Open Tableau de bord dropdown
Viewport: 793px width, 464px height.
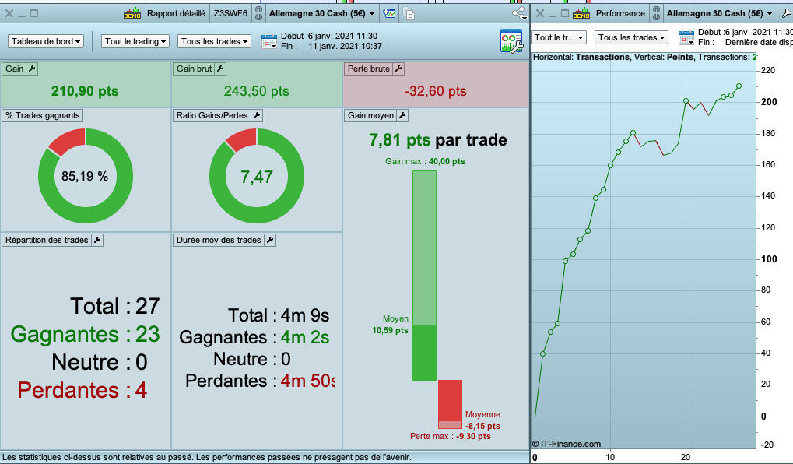[46, 41]
